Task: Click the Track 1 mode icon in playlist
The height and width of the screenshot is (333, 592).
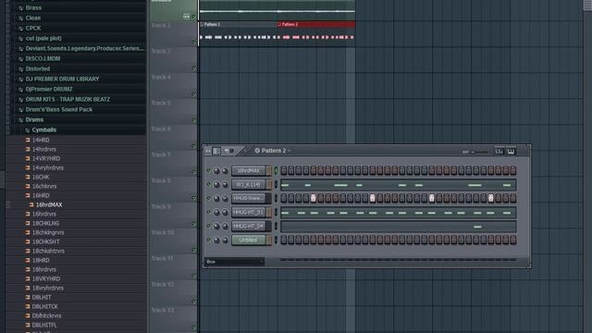Action: (x=187, y=17)
